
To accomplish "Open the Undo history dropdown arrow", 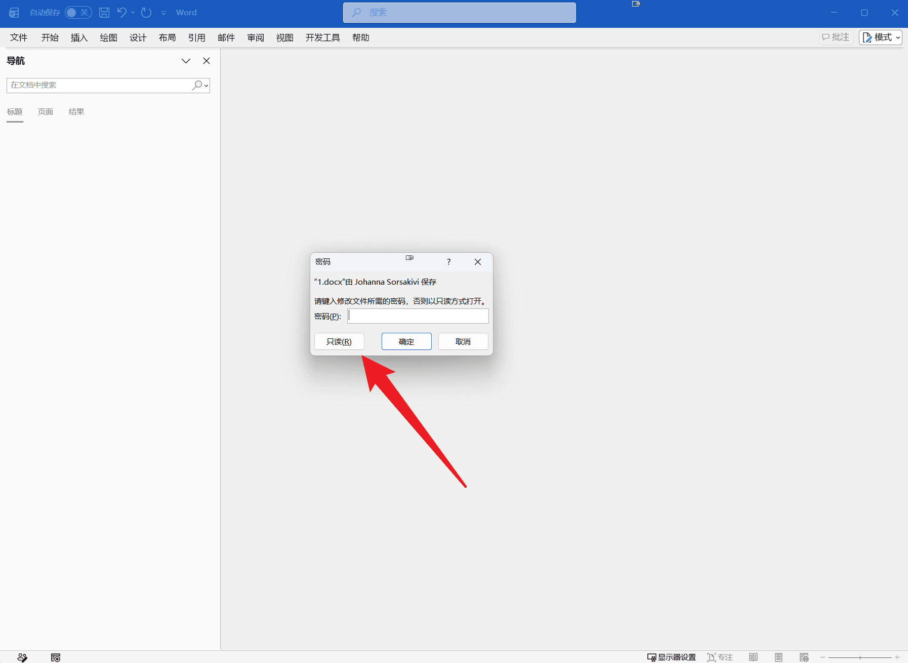I will pyautogui.click(x=133, y=13).
